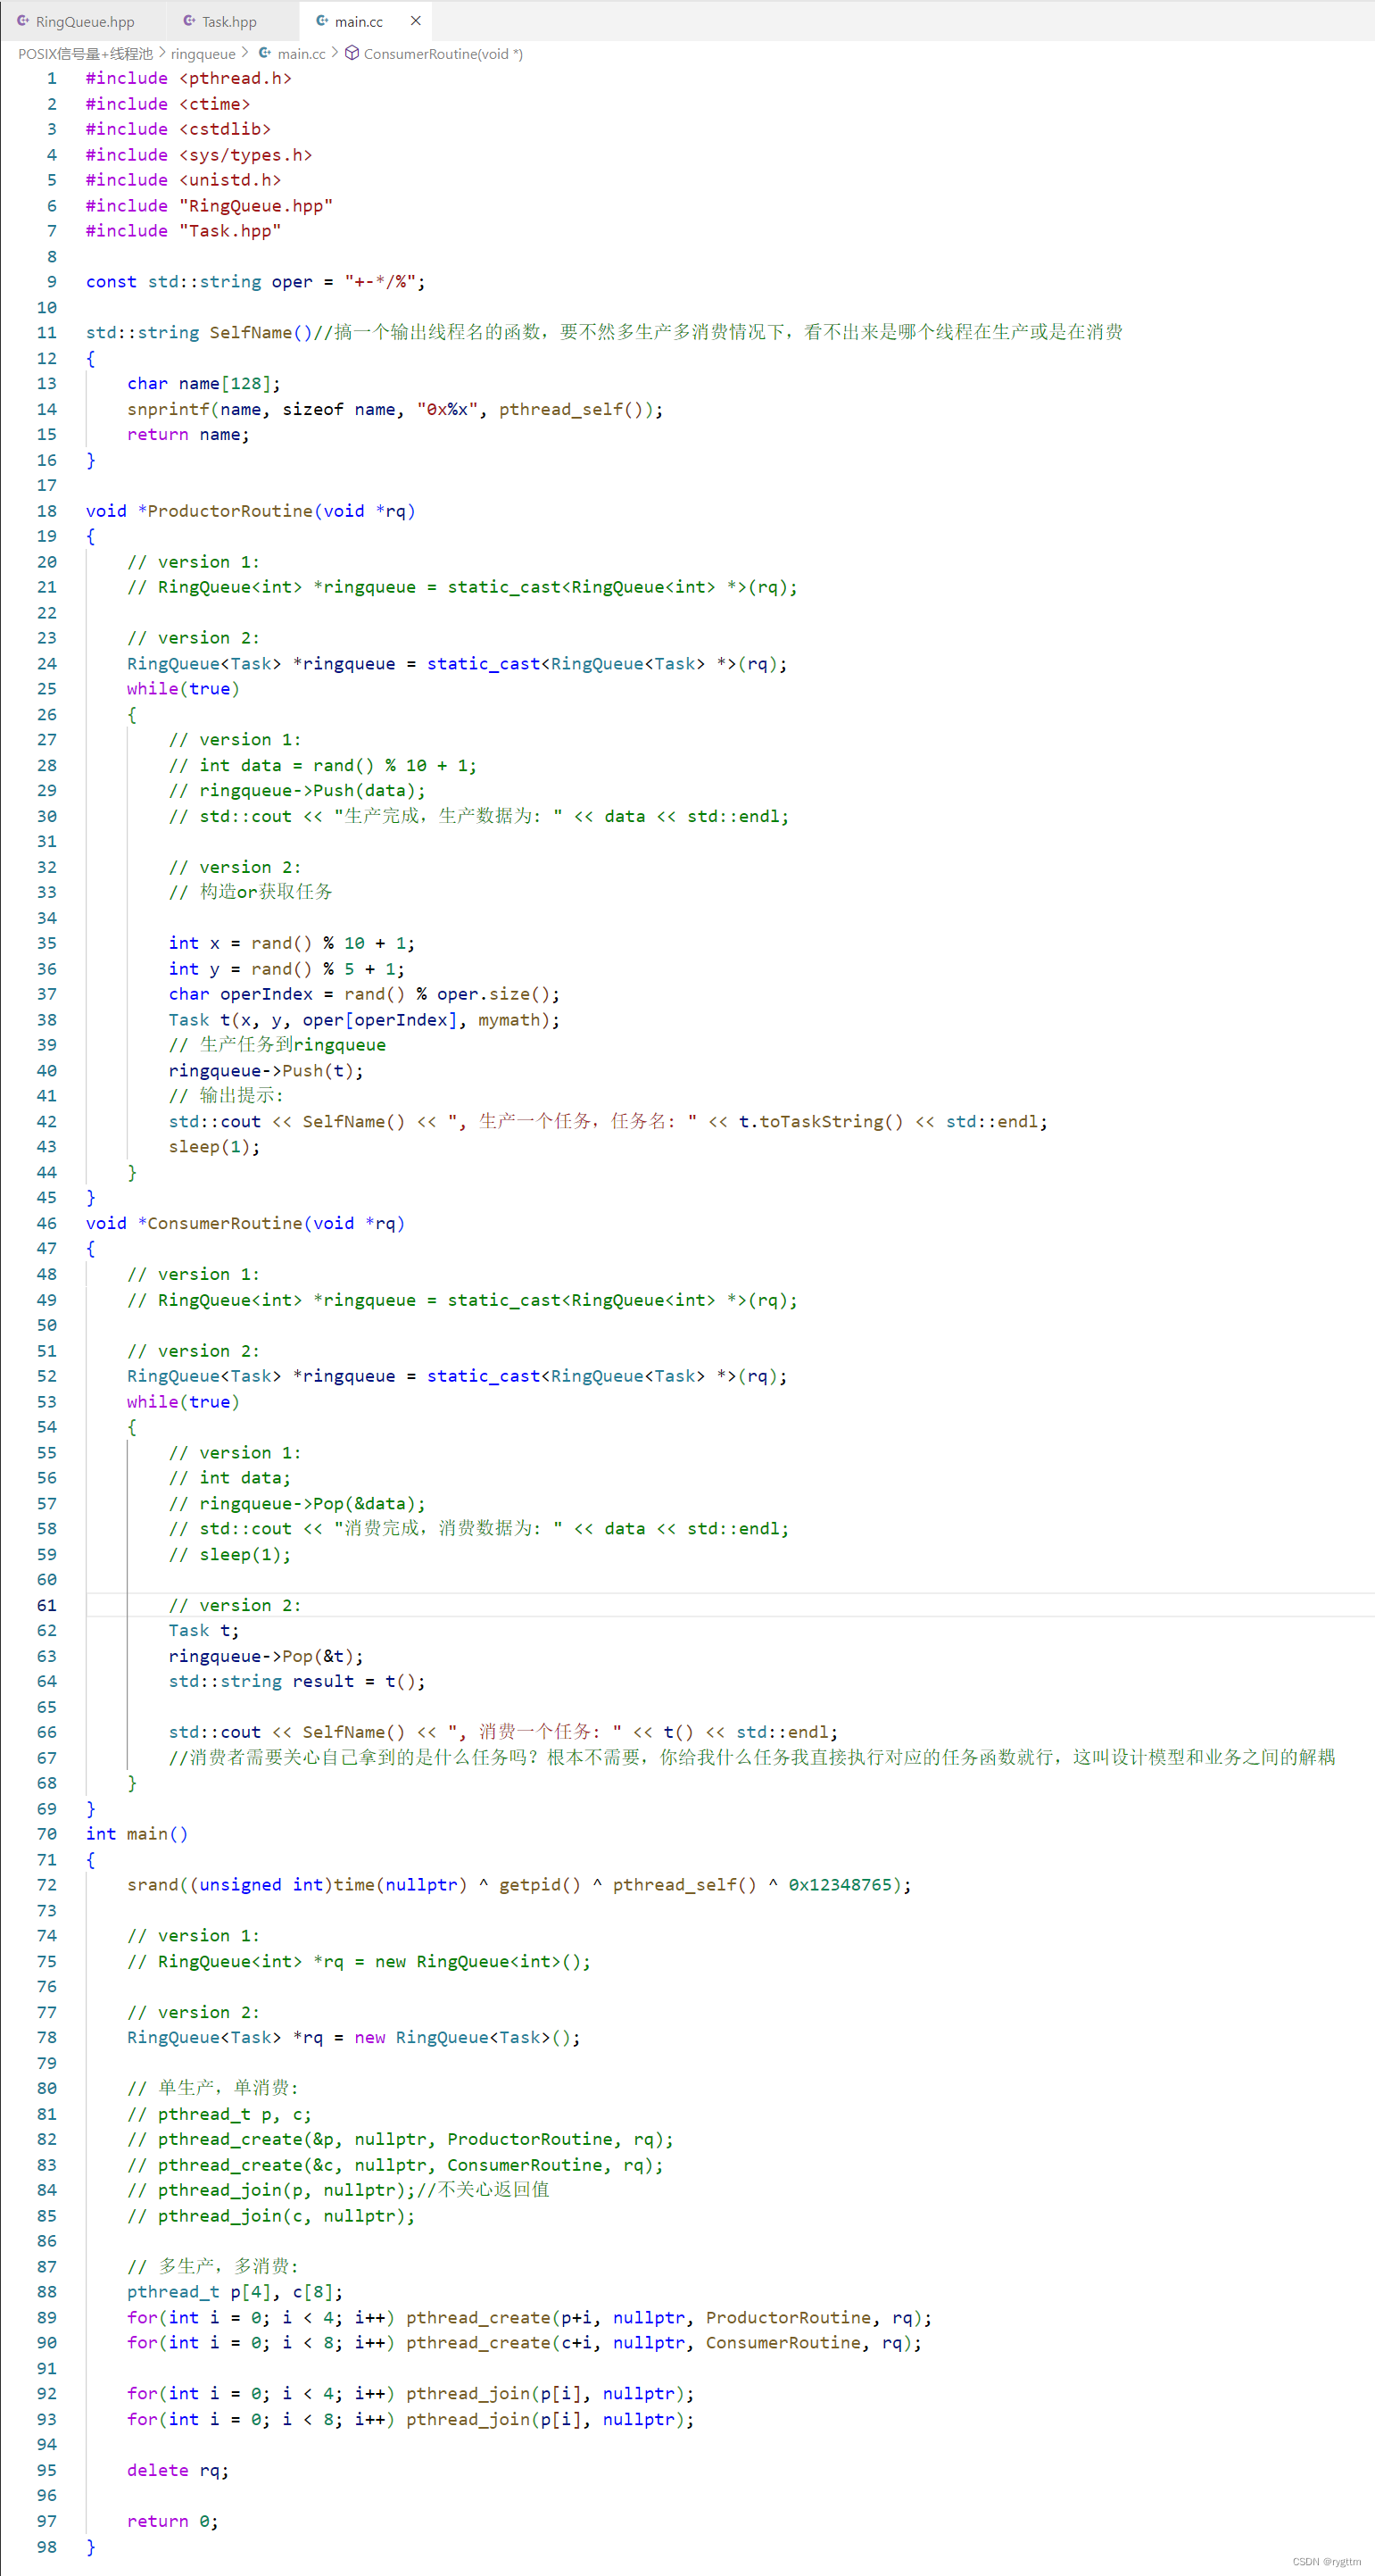Close the main.cc tab

[x=416, y=21]
